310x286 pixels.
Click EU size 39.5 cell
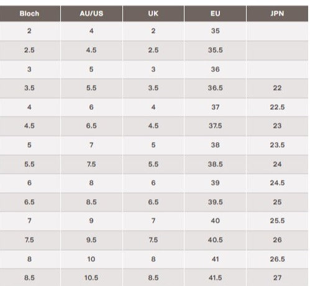point(215,202)
